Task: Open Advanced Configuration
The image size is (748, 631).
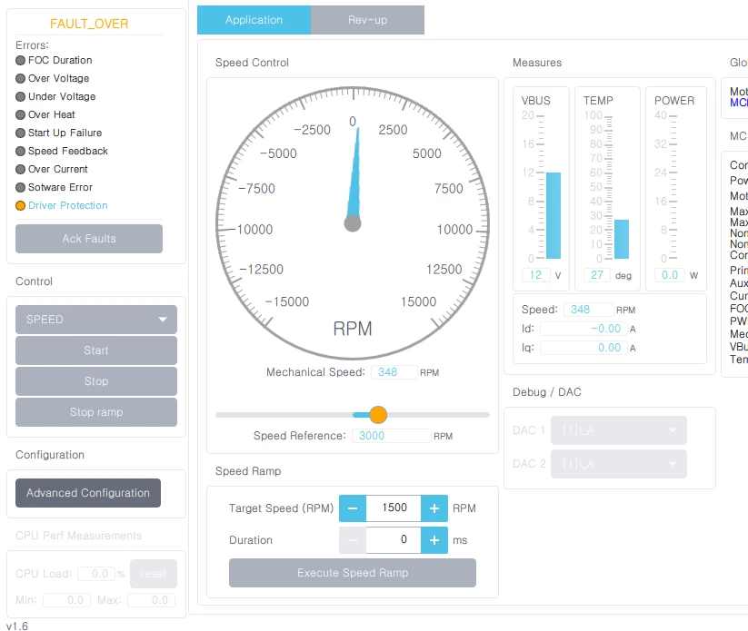Action: coord(88,493)
